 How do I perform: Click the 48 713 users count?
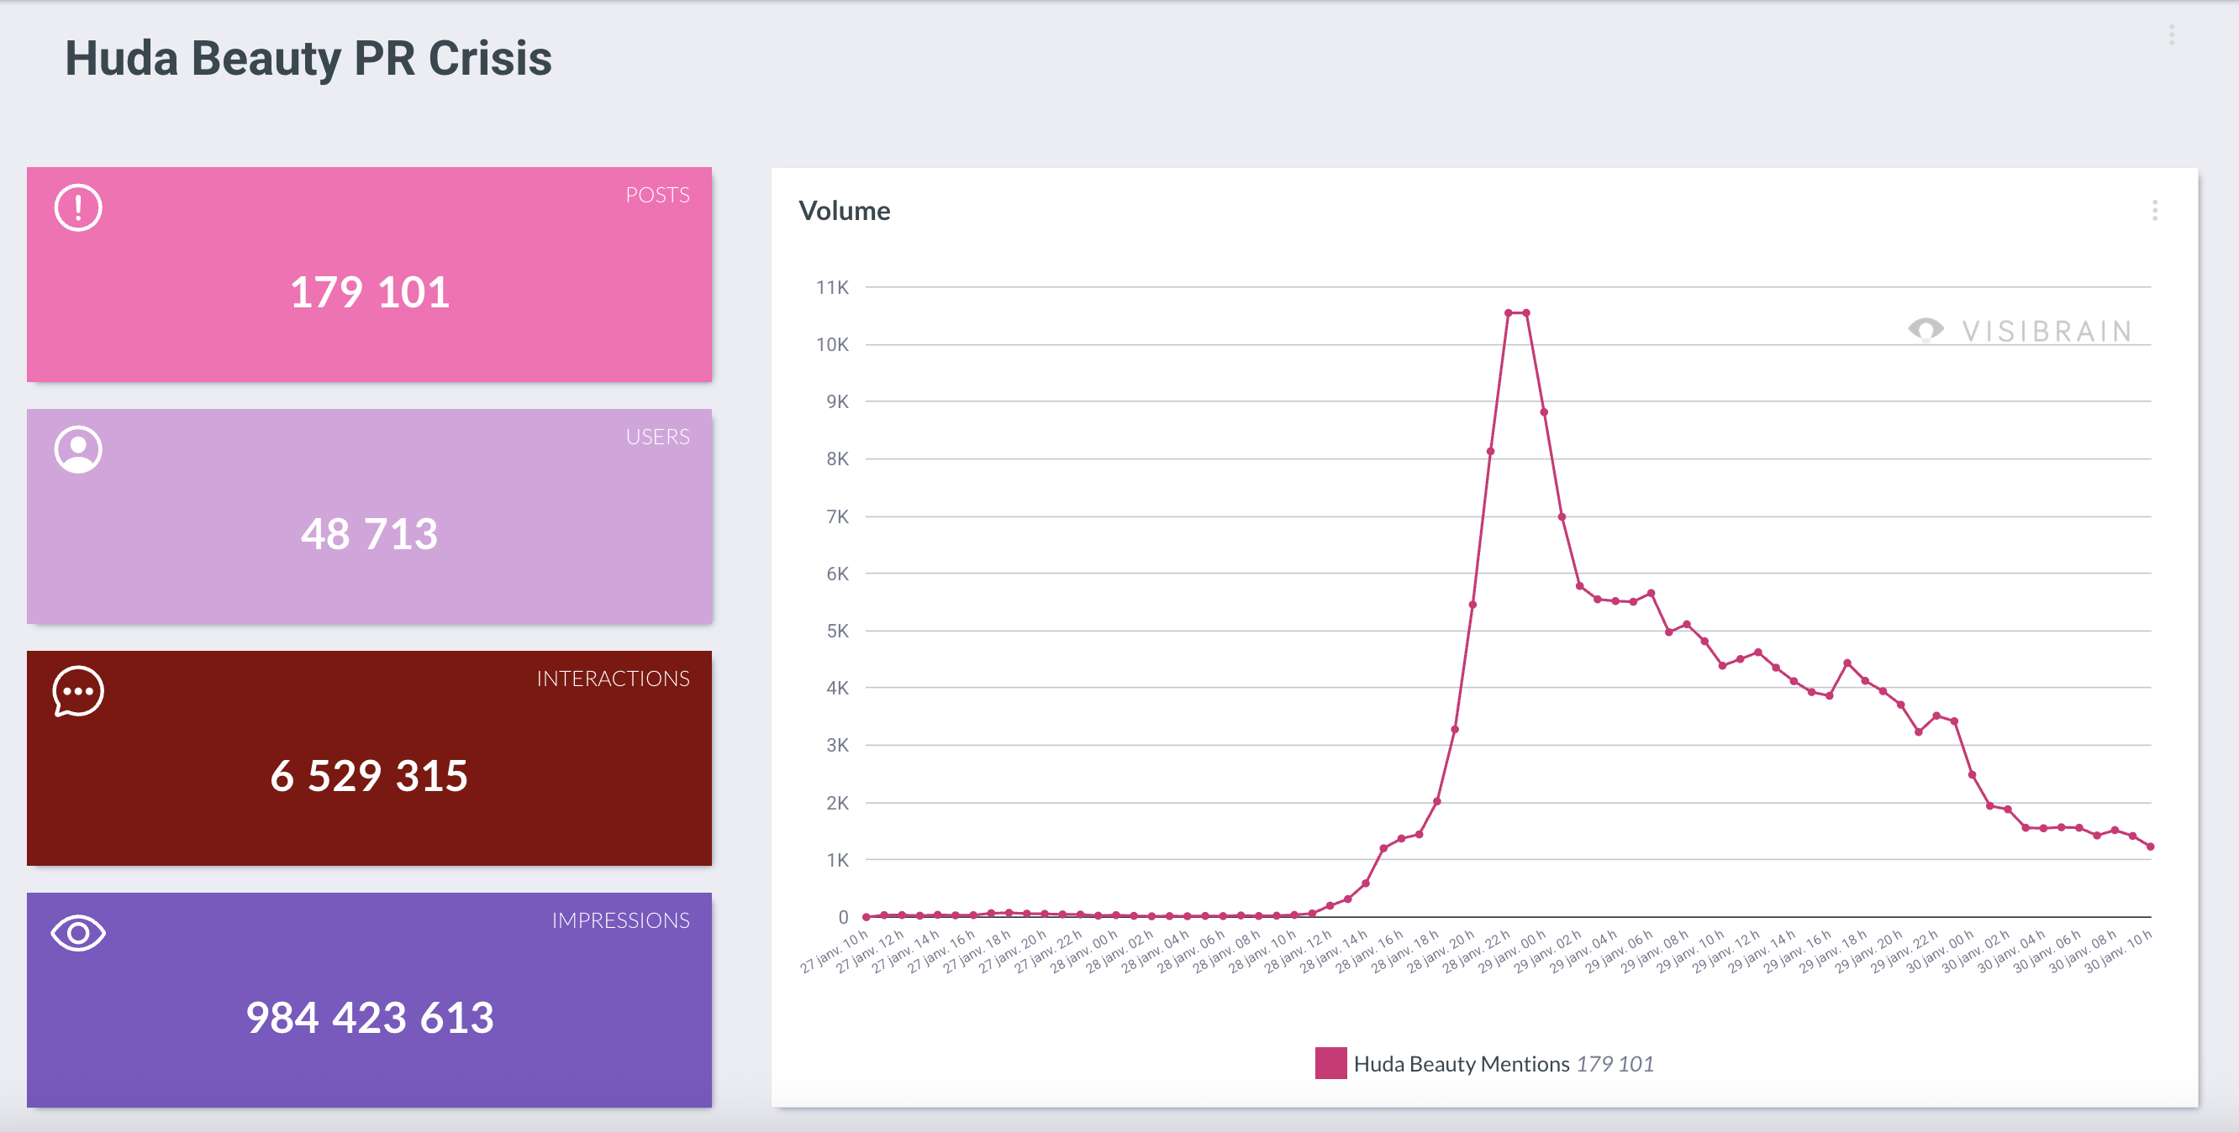(370, 533)
